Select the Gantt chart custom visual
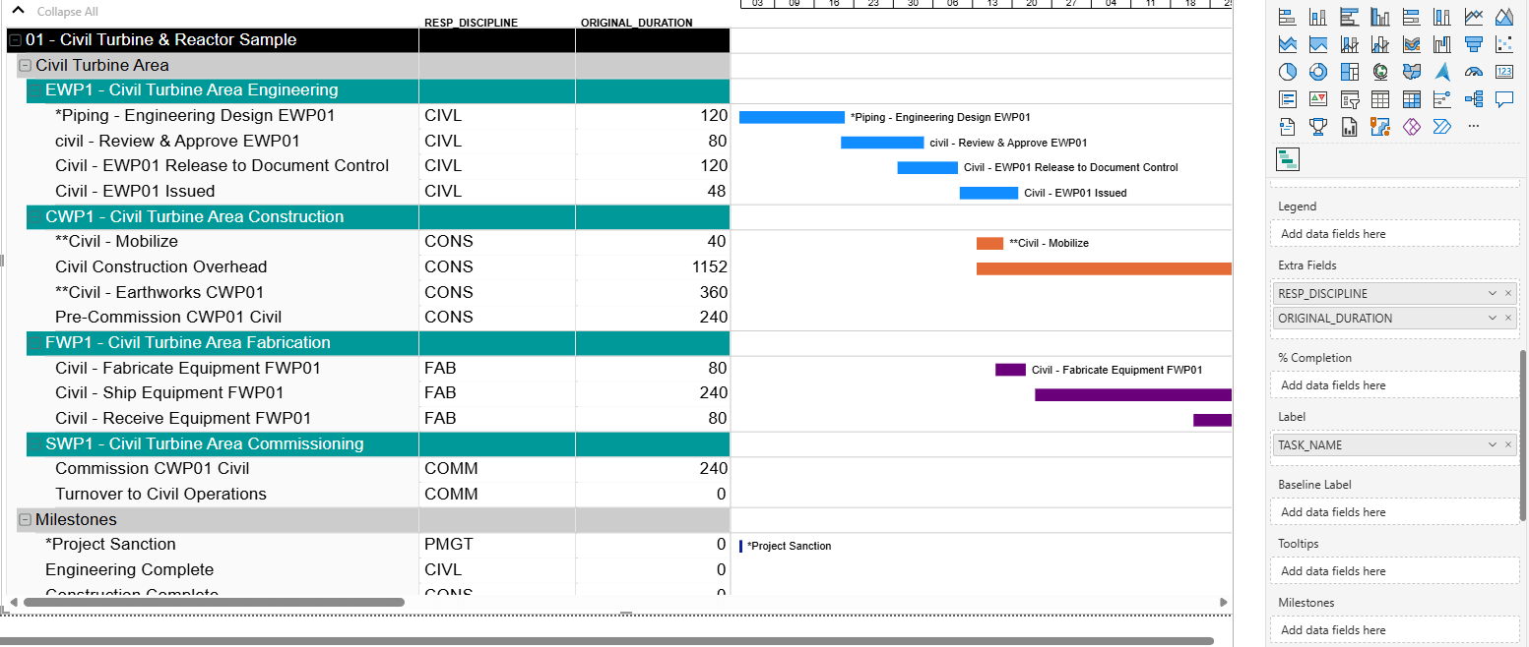Viewport: 1529px width, 647px height. tap(1287, 157)
